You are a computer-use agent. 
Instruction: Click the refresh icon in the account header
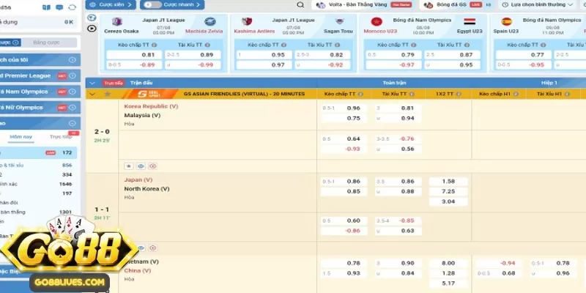click(72, 6)
